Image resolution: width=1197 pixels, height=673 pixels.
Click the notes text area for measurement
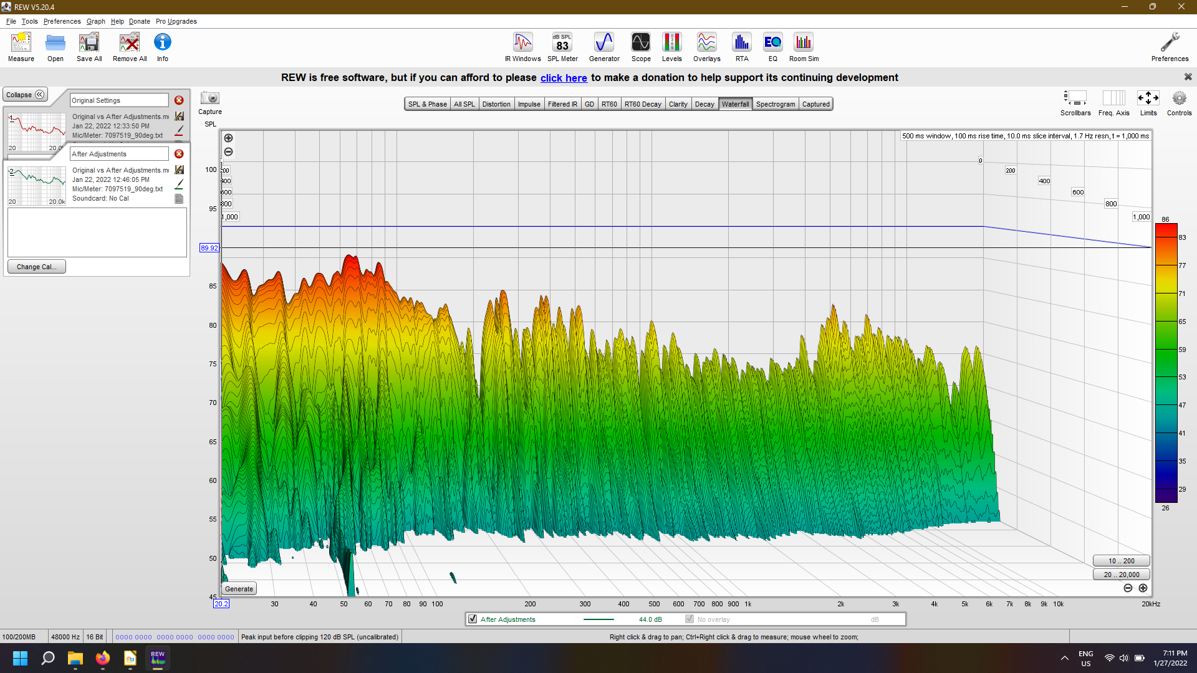pyautogui.click(x=97, y=232)
